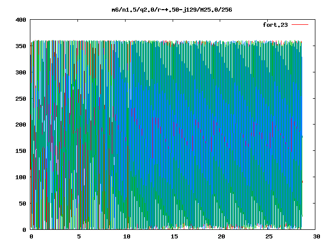Click the x-axis label 10
Screen dimensions: 324x243
coord(127,236)
